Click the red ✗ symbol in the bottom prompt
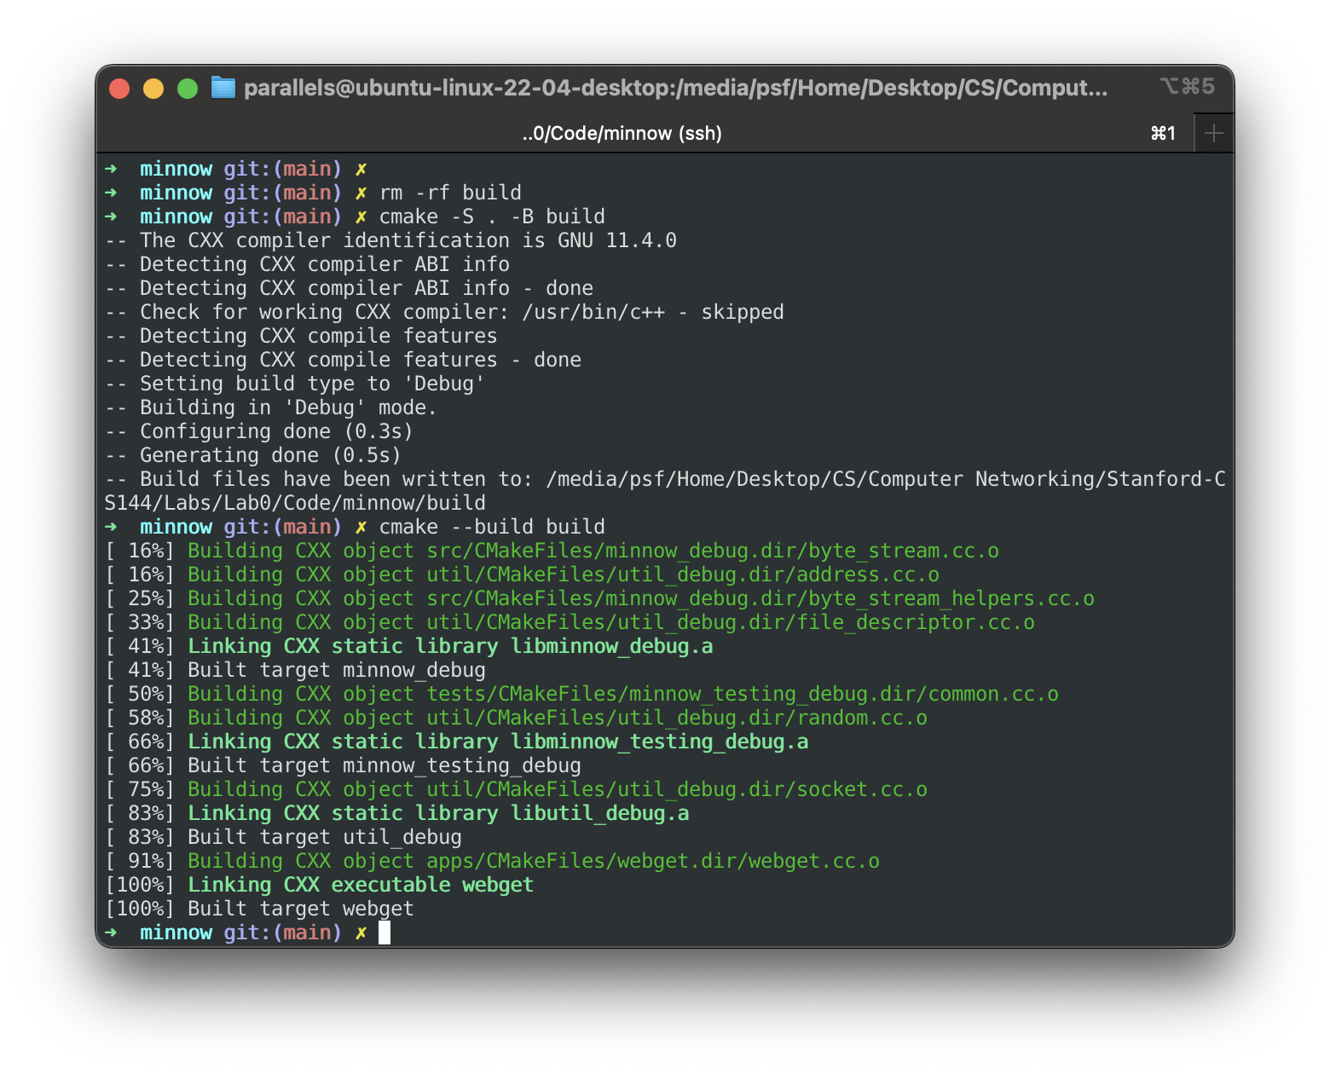Screen dimensions: 1330x1074 tap(361, 933)
